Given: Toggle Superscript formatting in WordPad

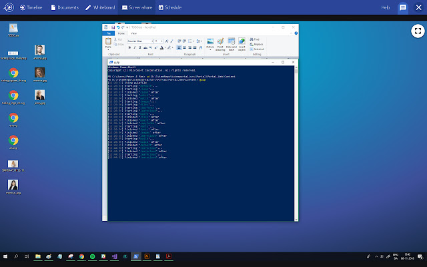Looking at the screenshot, I should coord(155,47).
